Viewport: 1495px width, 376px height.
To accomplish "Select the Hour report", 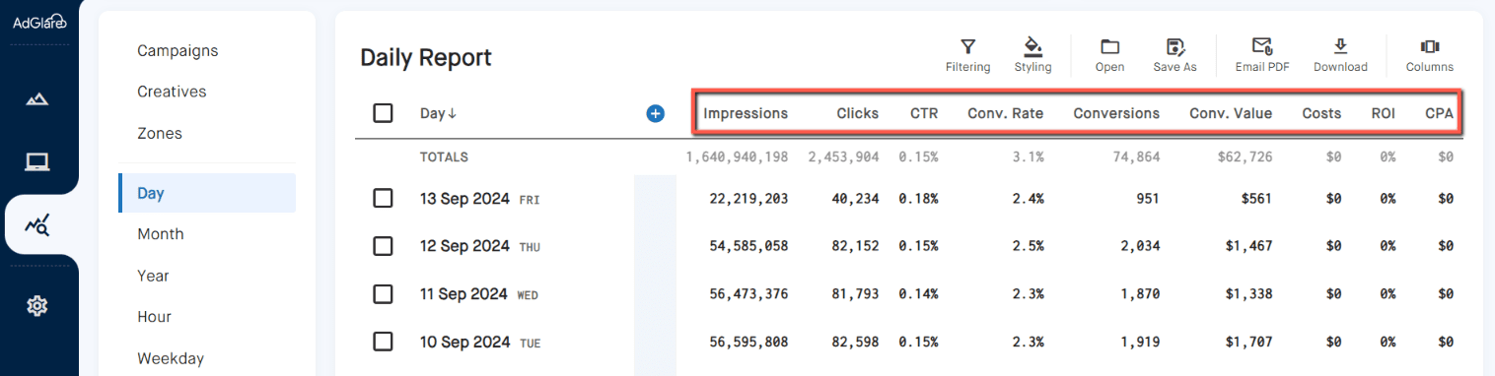I will pos(154,317).
